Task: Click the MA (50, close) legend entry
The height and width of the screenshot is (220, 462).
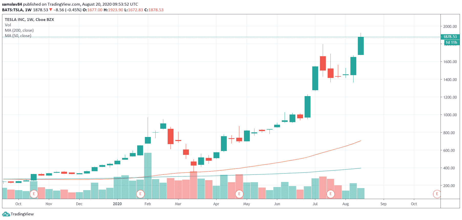Action: pos(18,36)
